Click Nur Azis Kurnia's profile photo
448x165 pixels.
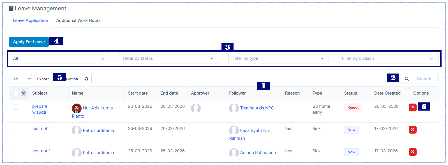[77, 108]
